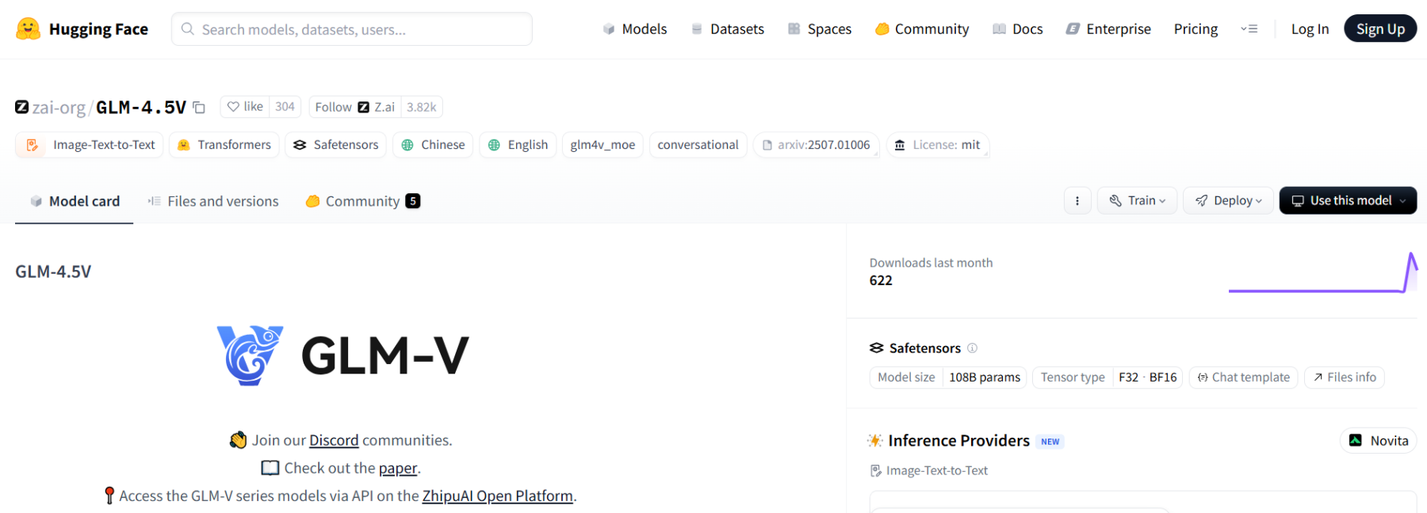This screenshot has height=513, width=1427.
Task: Click the three-dot more options icon
Action: pos(1077,201)
